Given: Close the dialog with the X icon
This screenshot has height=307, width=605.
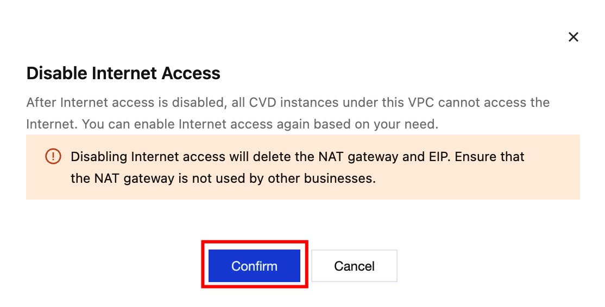Looking at the screenshot, I should (x=573, y=37).
